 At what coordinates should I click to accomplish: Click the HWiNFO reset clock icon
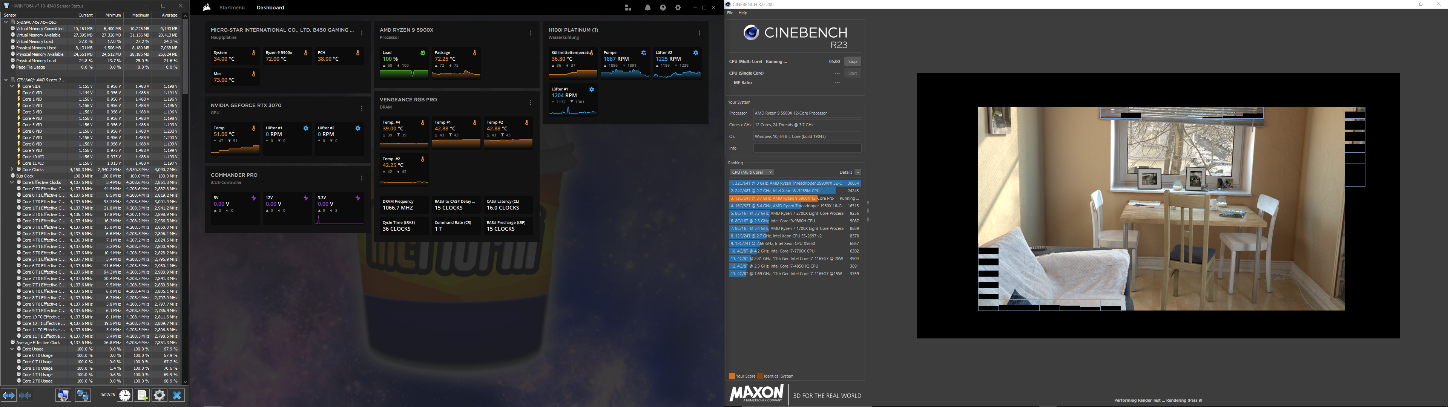pyautogui.click(x=125, y=395)
